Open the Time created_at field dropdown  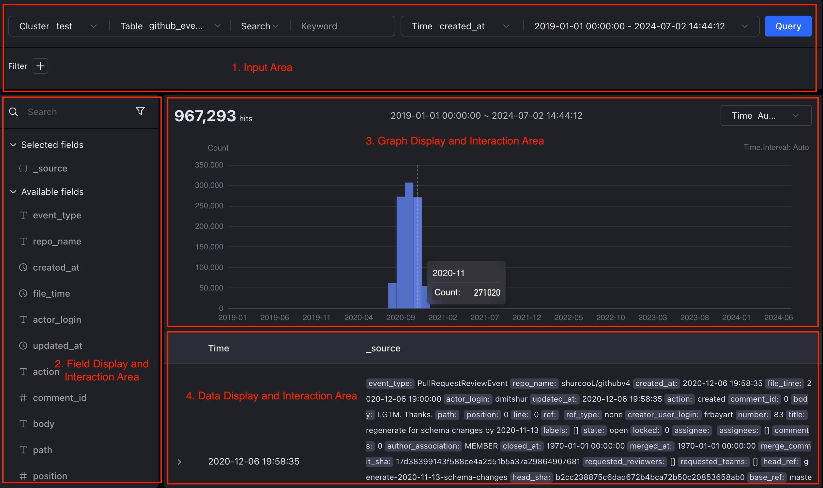pyautogui.click(x=461, y=26)
